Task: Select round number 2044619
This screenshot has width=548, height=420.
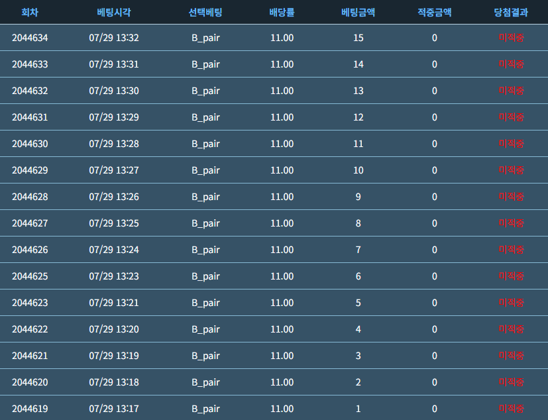Action: [30, 409]
